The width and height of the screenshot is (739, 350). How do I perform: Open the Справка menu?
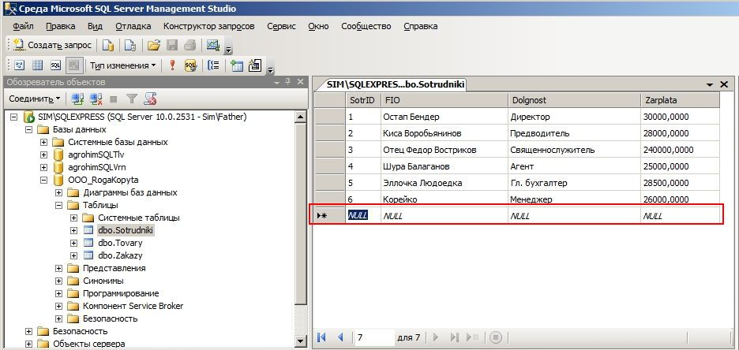click(x=420, y=26)
